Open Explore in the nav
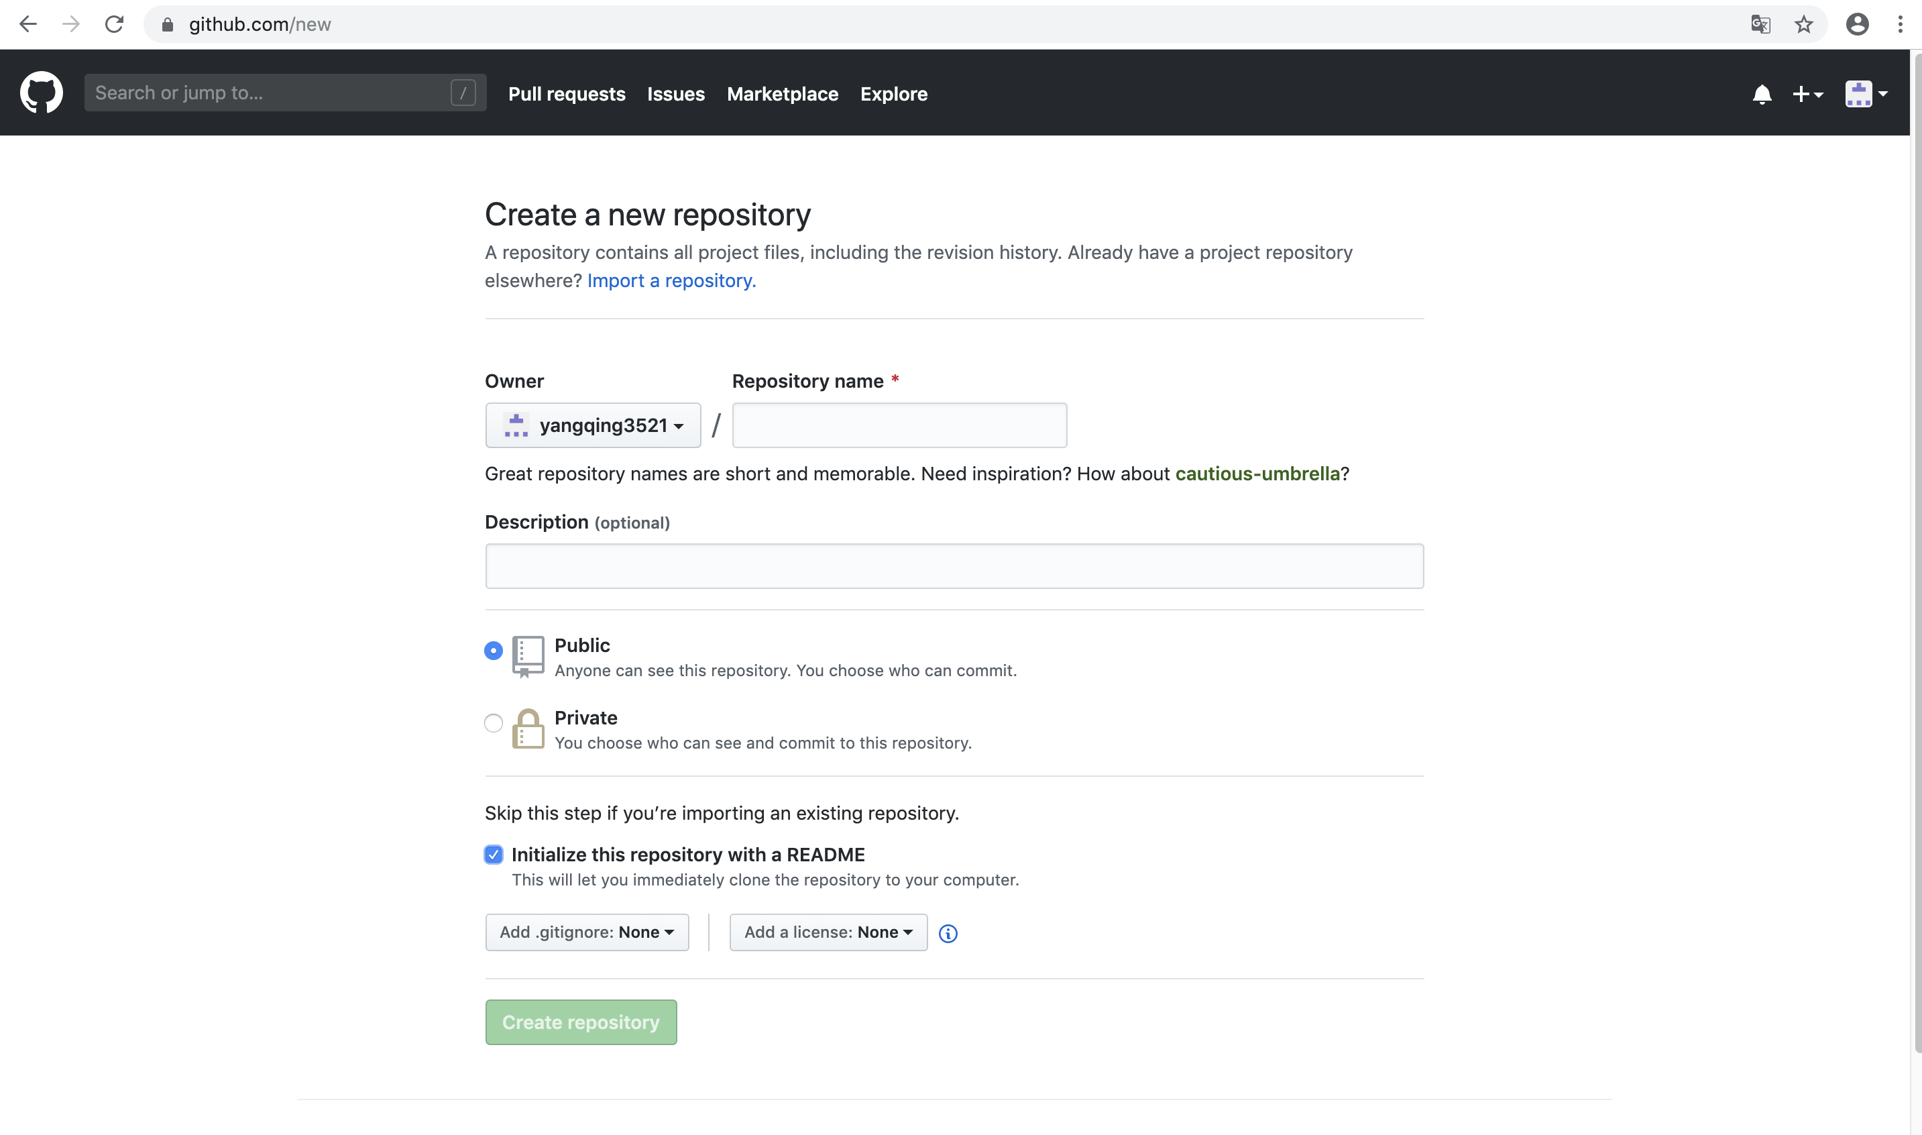This screenshot has height=1135, width=1922. tap(894, 94)
